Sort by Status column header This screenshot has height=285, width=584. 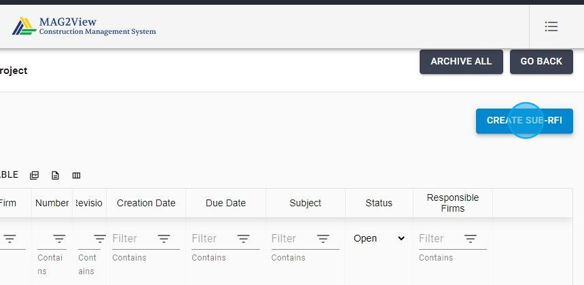pyautogui.click(x=379, y=203)
